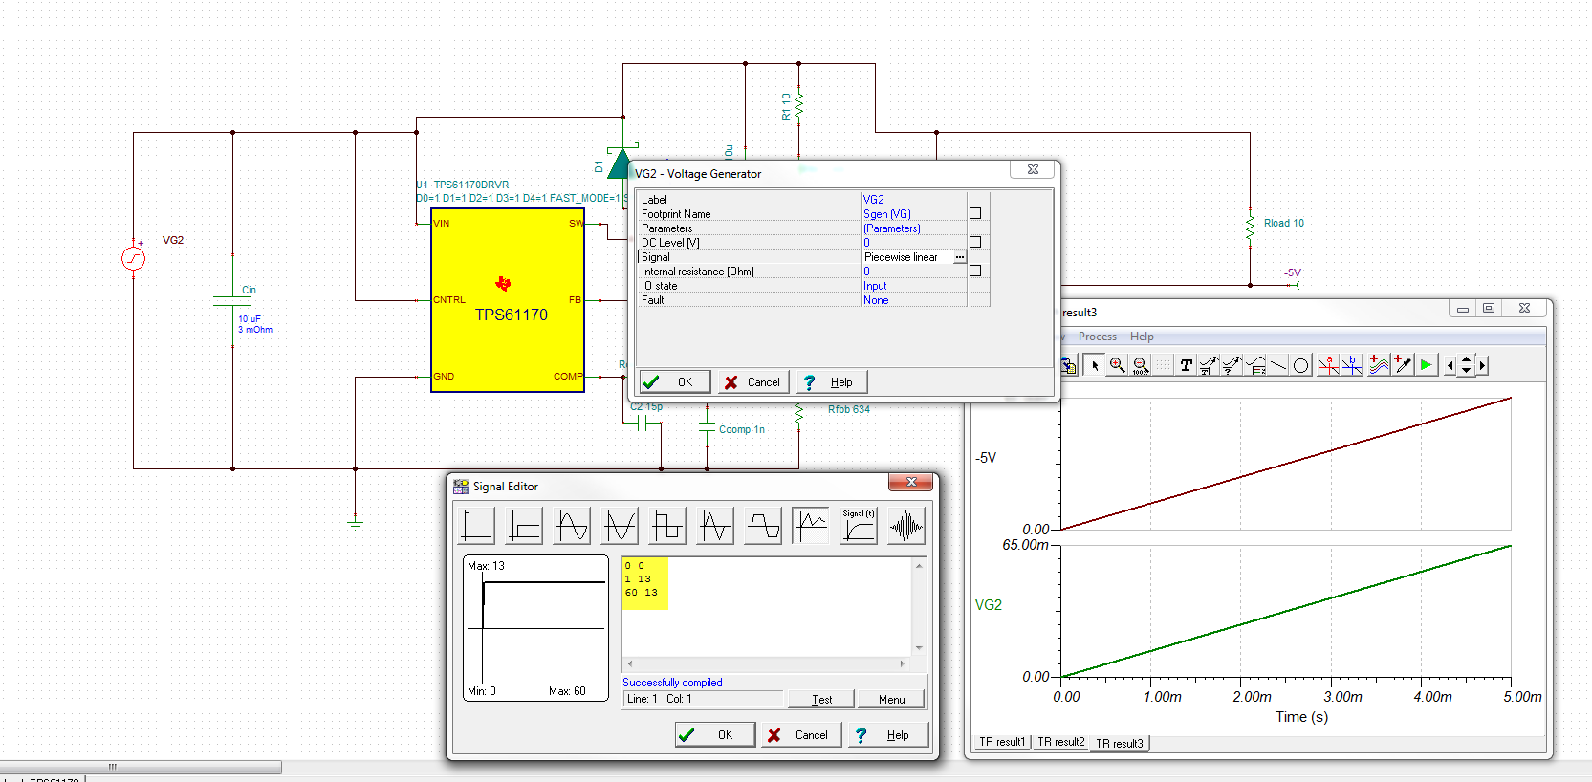This screenshot has height=782, width=1592.
Task: Choose the sine wave signal type
Action: [x=572, y=526]
